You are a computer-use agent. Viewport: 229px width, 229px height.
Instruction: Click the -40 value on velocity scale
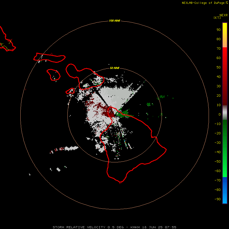(218, 152)
